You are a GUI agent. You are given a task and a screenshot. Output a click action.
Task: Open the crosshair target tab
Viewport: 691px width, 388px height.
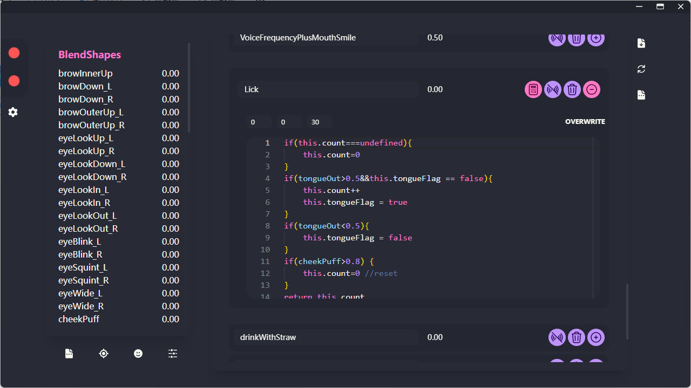click(x=104, y=354)
